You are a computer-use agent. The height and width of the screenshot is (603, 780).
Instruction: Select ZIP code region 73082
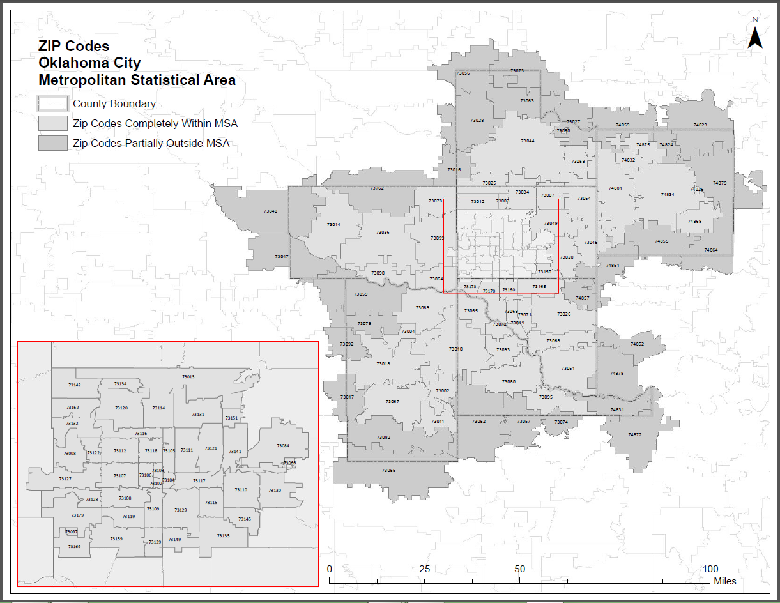pos(383,436)
